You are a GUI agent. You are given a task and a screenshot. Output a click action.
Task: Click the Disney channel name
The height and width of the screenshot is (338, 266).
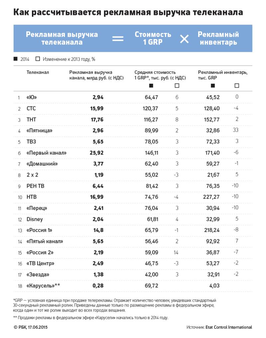35,219
